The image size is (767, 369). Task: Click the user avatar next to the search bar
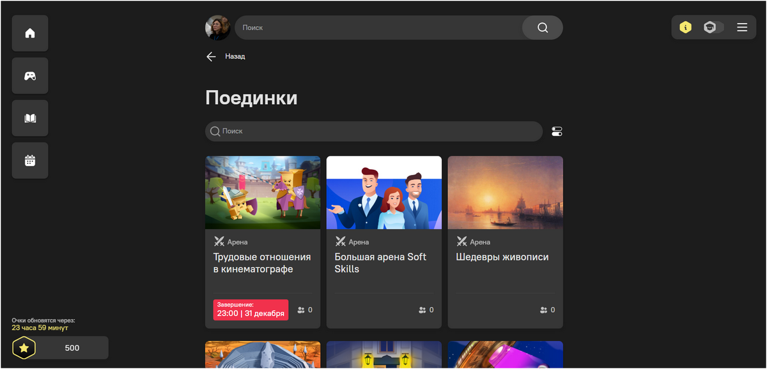218,27
